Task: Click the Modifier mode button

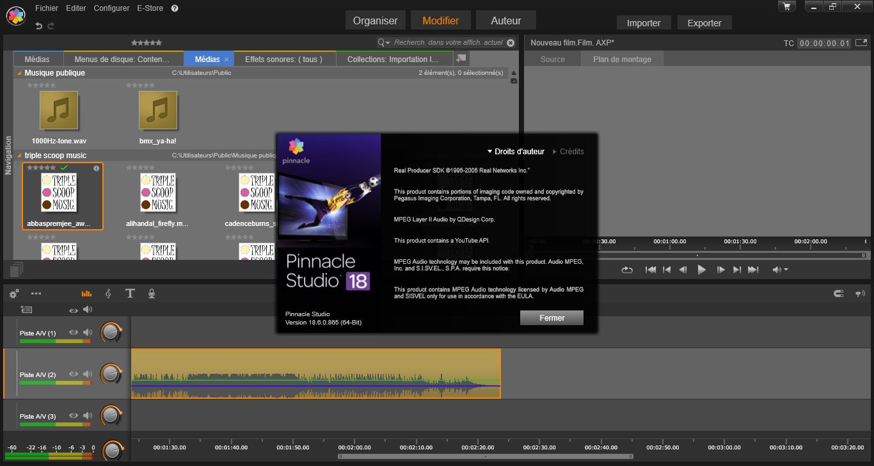Action: (441, 20)
